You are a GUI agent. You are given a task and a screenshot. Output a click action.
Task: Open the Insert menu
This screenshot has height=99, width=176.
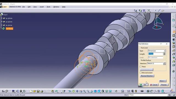(x=42, y=7)
